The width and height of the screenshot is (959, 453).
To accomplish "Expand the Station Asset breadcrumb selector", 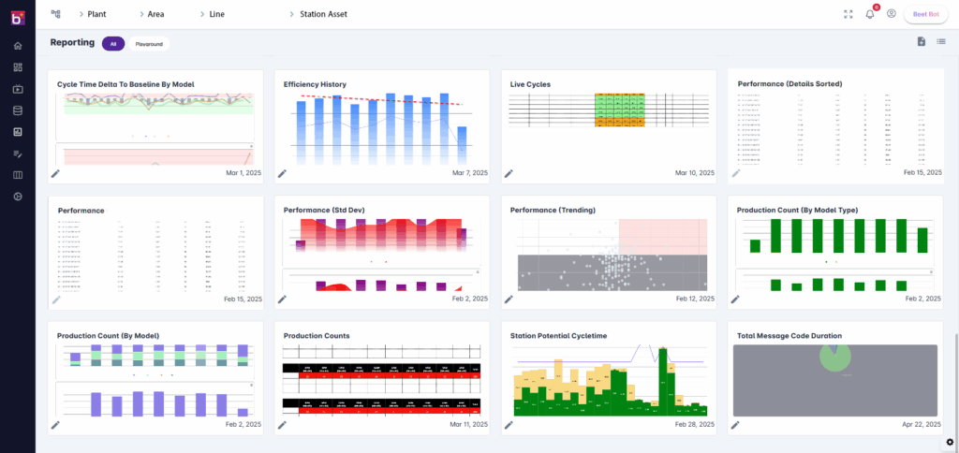I will pyautogui.click(x=318, y=14).
